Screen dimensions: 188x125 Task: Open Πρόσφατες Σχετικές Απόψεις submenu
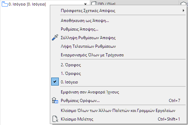(x=118, y=11)
